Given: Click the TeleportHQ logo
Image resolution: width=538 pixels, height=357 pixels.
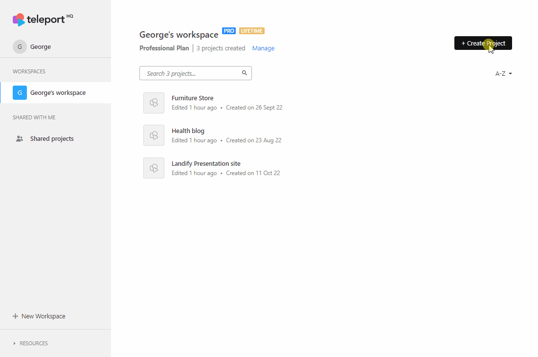Looking at the screenshot, I should 43,20.
